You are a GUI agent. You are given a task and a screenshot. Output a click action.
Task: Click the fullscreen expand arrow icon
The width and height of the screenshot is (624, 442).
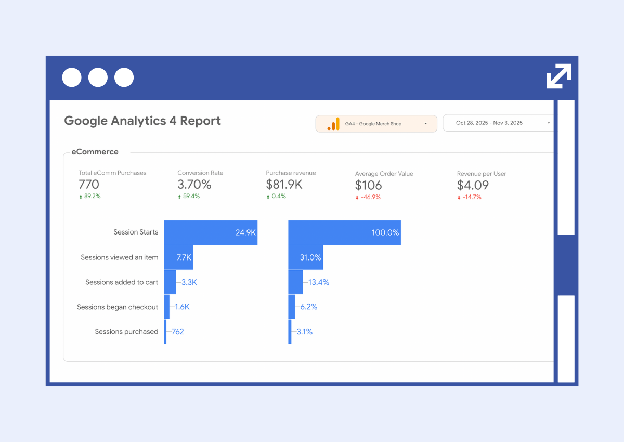(x=558, y=77)
